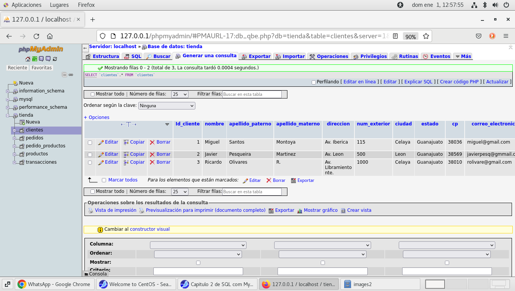The width and height of the screenshot is (515, 291).
Task: Click the top Filtrar filas search field
Action: tap(252, 94)
